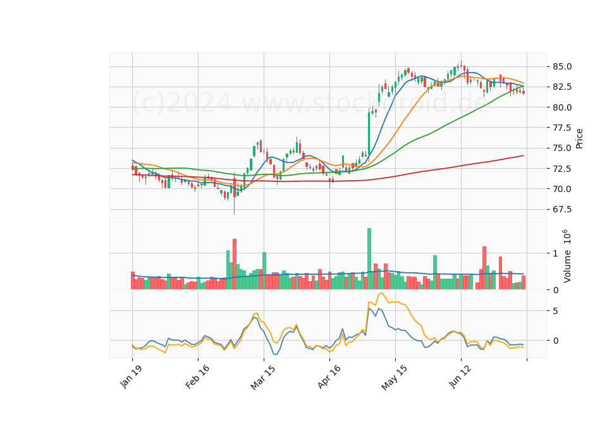This screenshot has height=436, width=607.
Task: Click the Jan 19 date label
Action: tap(131, 377)
